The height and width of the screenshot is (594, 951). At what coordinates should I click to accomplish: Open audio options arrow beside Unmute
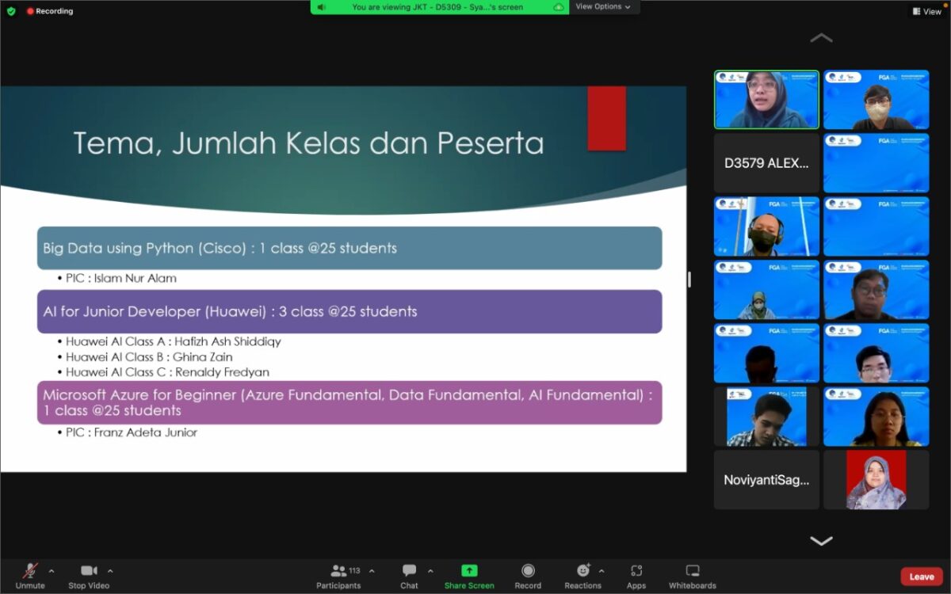[52, 571]
